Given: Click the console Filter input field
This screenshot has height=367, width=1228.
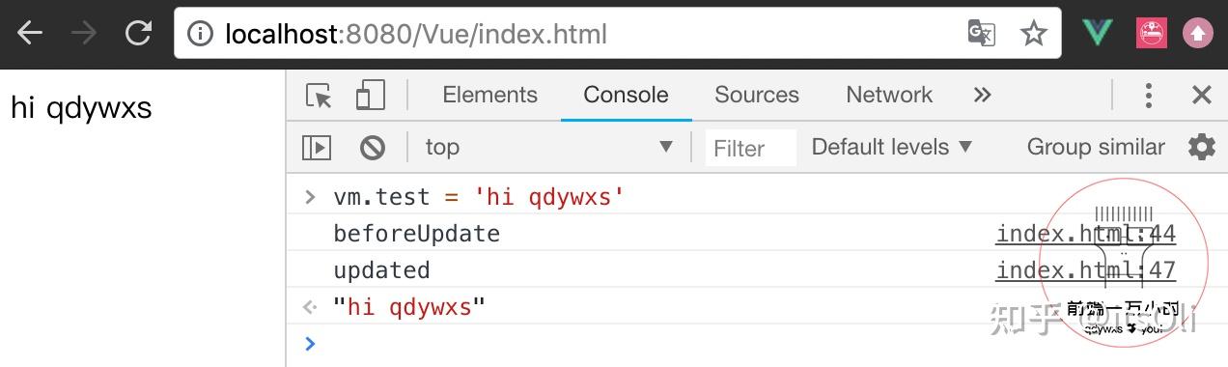Looking at the screenshot, I should tap(750, 148).
